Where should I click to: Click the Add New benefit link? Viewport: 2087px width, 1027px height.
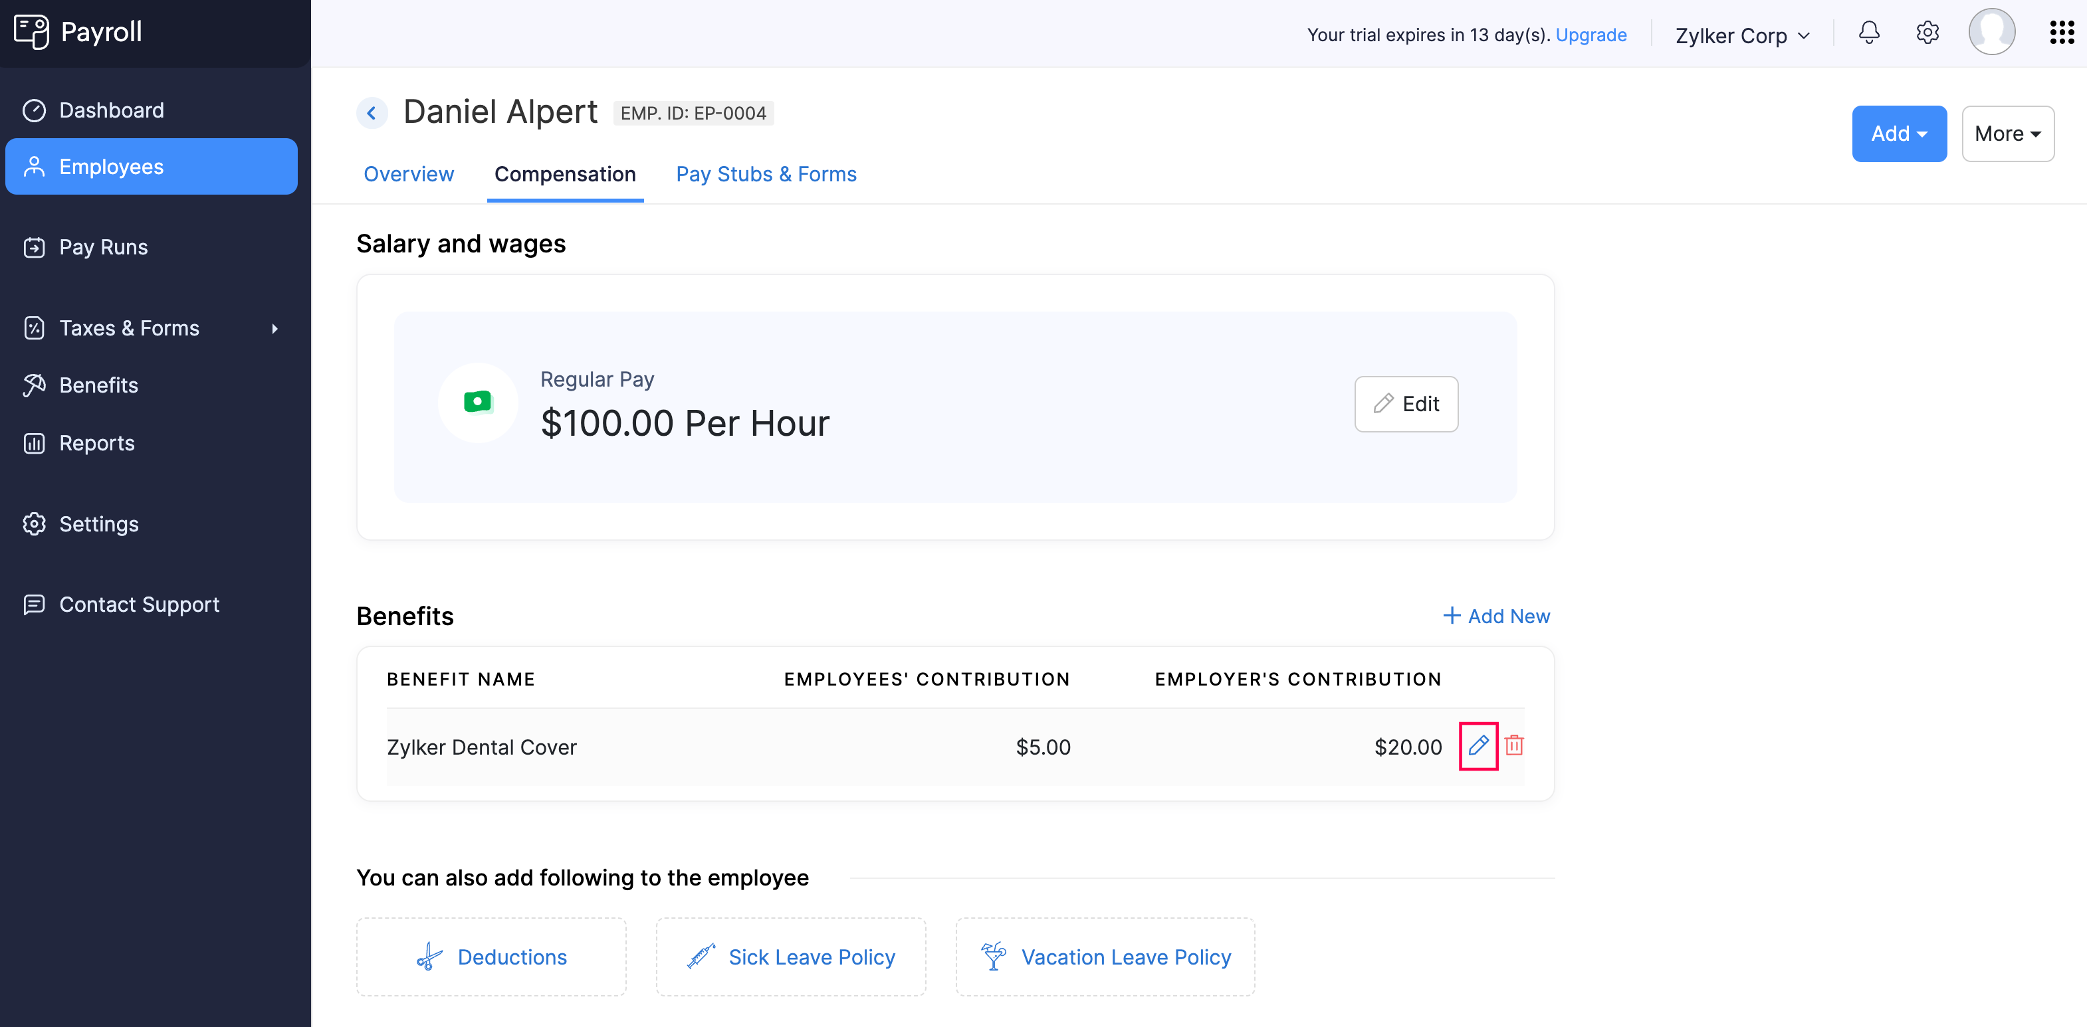pos(1496,614)
